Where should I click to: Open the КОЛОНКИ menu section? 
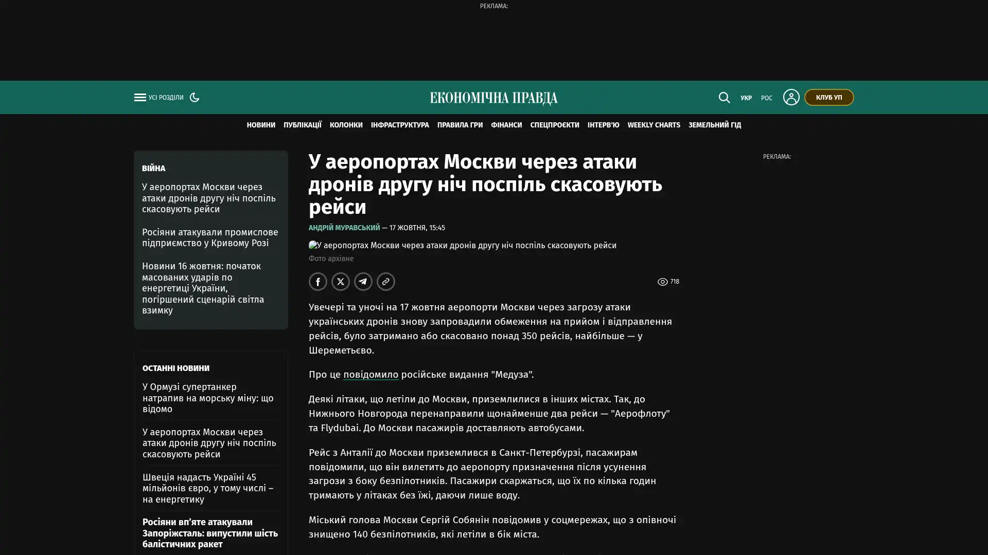(x=346, y=125)
